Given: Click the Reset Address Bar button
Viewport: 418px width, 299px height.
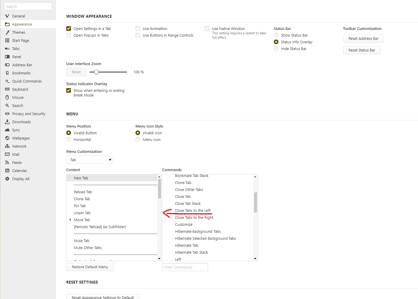Looking at the screenshot, I should click(363, 38).
